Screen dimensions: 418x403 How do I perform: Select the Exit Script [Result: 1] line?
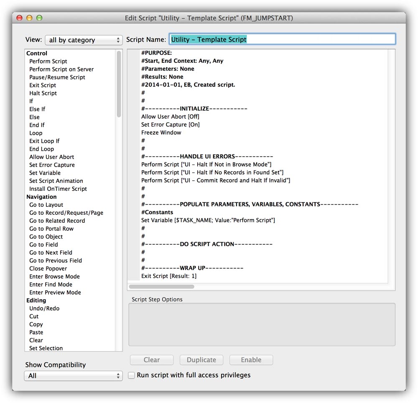(163, 276)
